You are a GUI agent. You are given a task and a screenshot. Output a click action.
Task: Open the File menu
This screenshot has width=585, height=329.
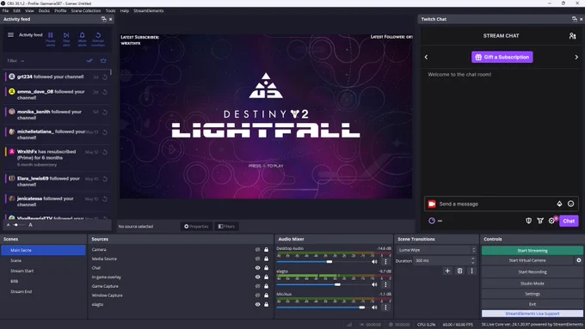click(x=5, y=11)
